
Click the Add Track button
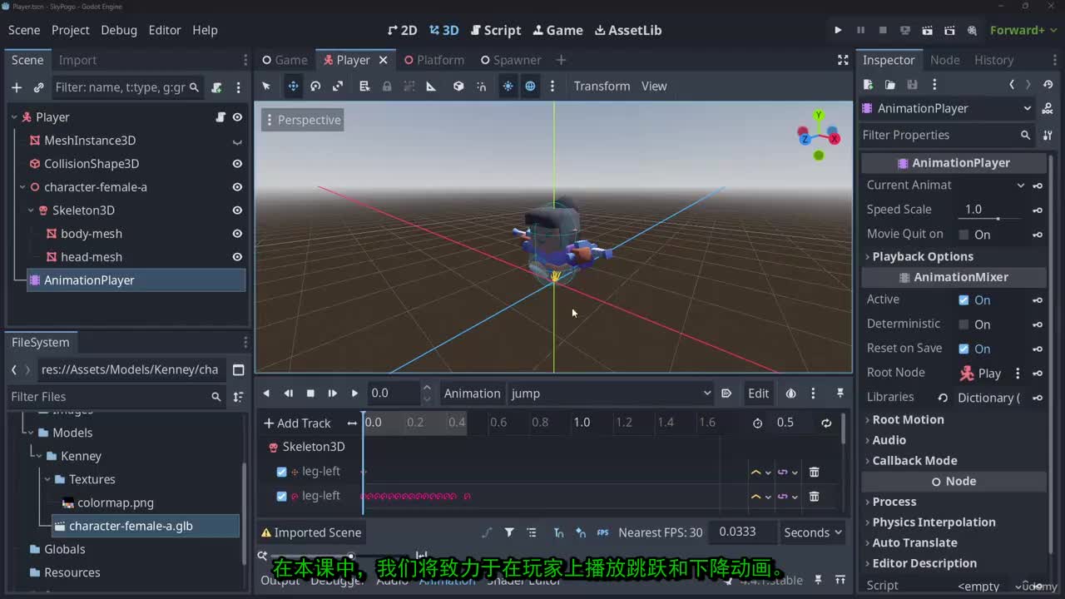point(297,423)
